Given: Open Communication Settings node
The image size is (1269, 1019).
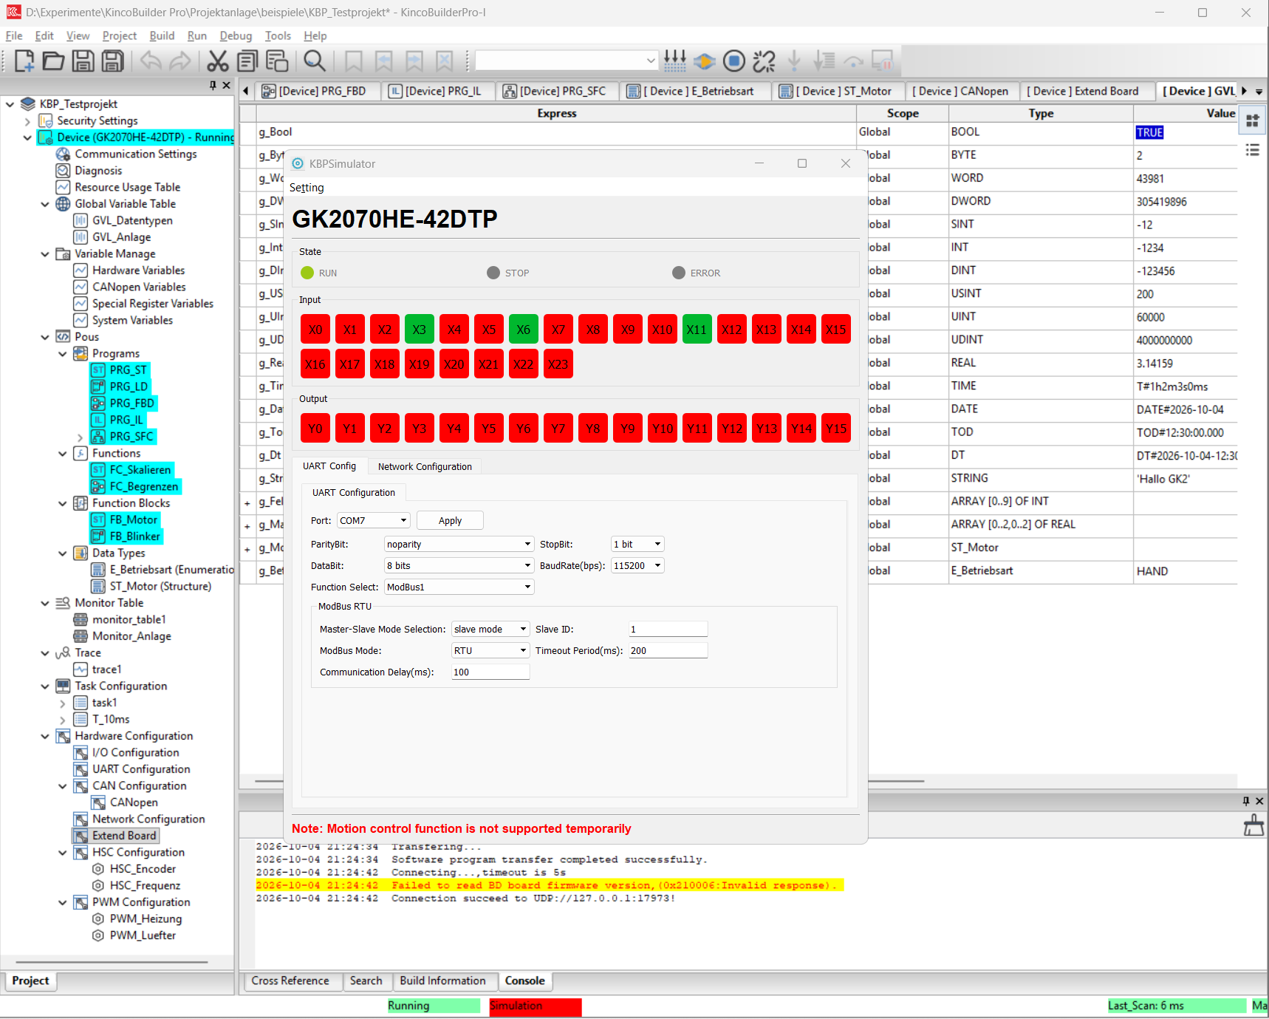Looking at the screenshot, I should point(136,154).
